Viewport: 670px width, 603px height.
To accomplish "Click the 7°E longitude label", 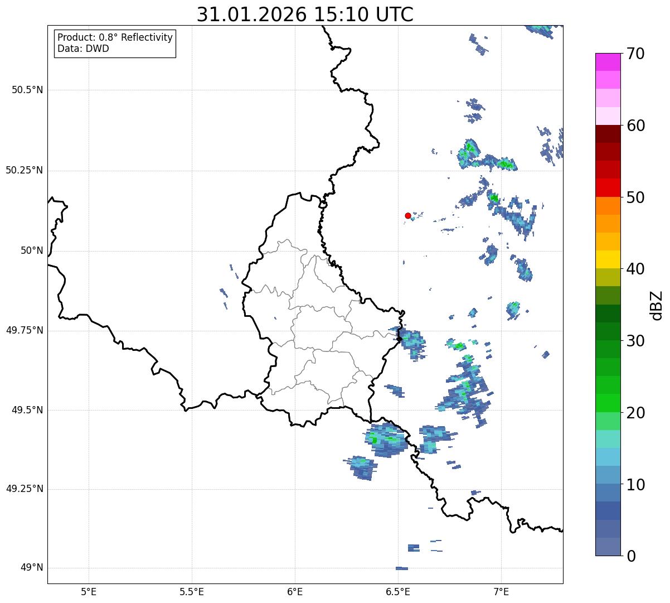I will click(x=501, y=591).
